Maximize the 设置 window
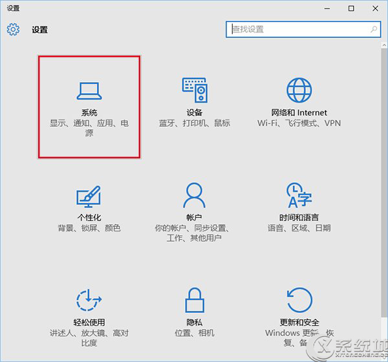Image resolution: width=388 pixels, height=362 pixels. coord(351,8)
